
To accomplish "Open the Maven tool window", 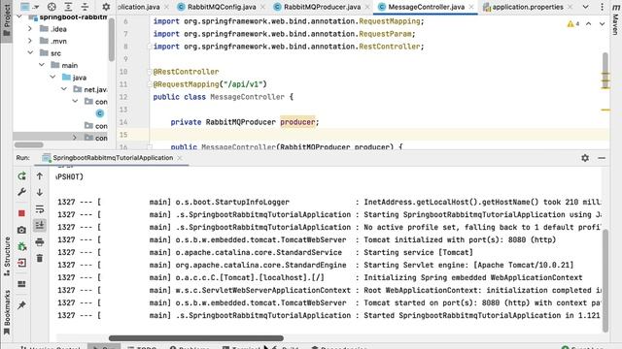I will point(615,19).
